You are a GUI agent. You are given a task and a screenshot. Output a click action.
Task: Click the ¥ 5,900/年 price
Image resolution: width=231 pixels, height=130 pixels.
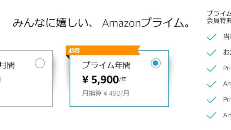pos(104,80)
